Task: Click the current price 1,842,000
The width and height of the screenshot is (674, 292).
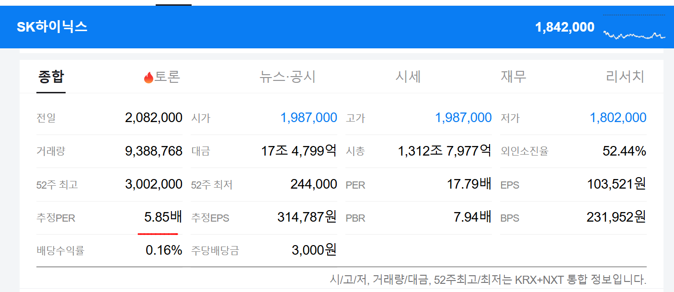Action: click(x=565, y=27)
